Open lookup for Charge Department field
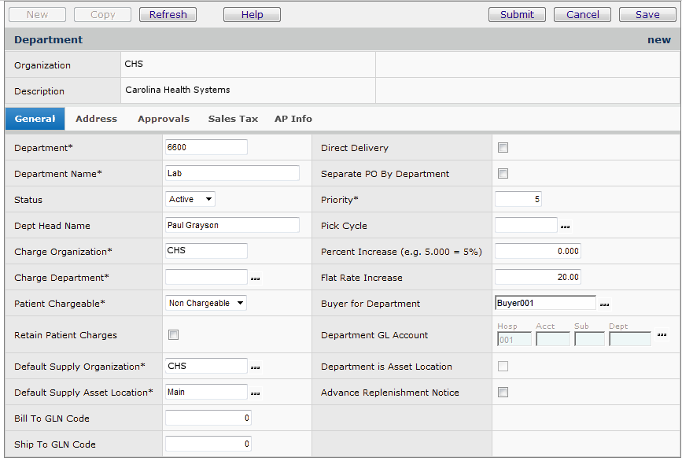This screenshot has height=461, width=682. (x=256, y=278)
